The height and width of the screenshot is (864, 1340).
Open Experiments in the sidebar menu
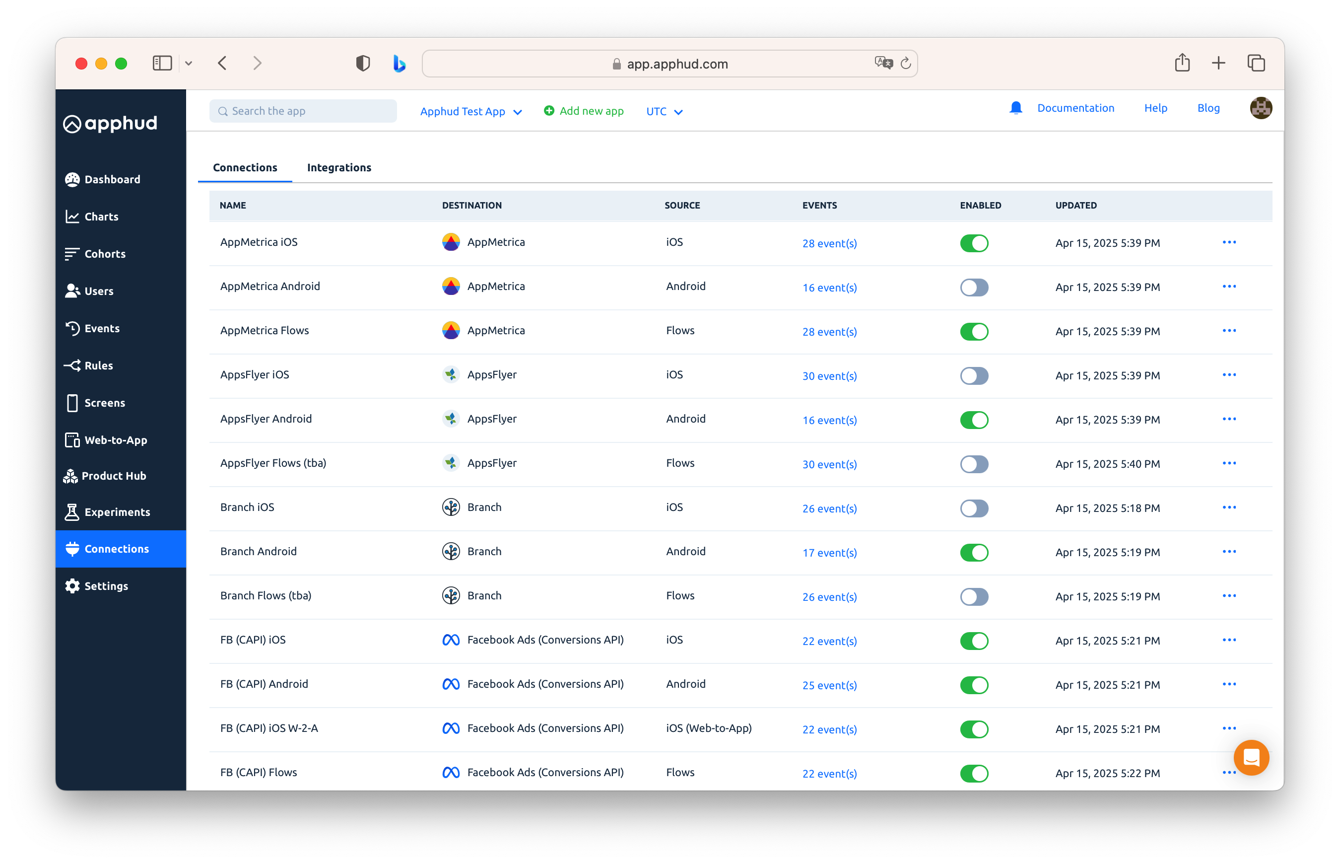(x=117, y=511)
